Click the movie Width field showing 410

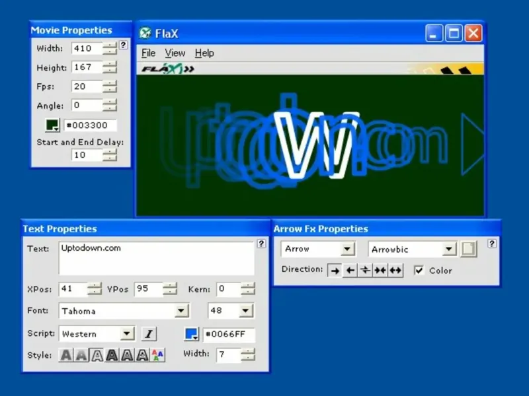pyautogui.click(x=87, y=48)
